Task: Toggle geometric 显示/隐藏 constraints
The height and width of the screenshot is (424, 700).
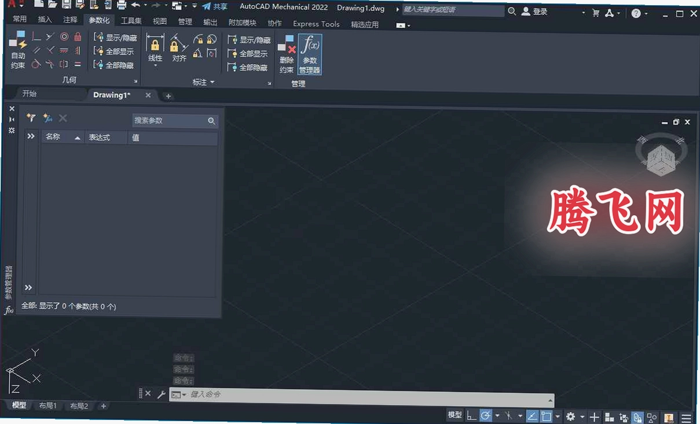Action: [x=116, y=38]
